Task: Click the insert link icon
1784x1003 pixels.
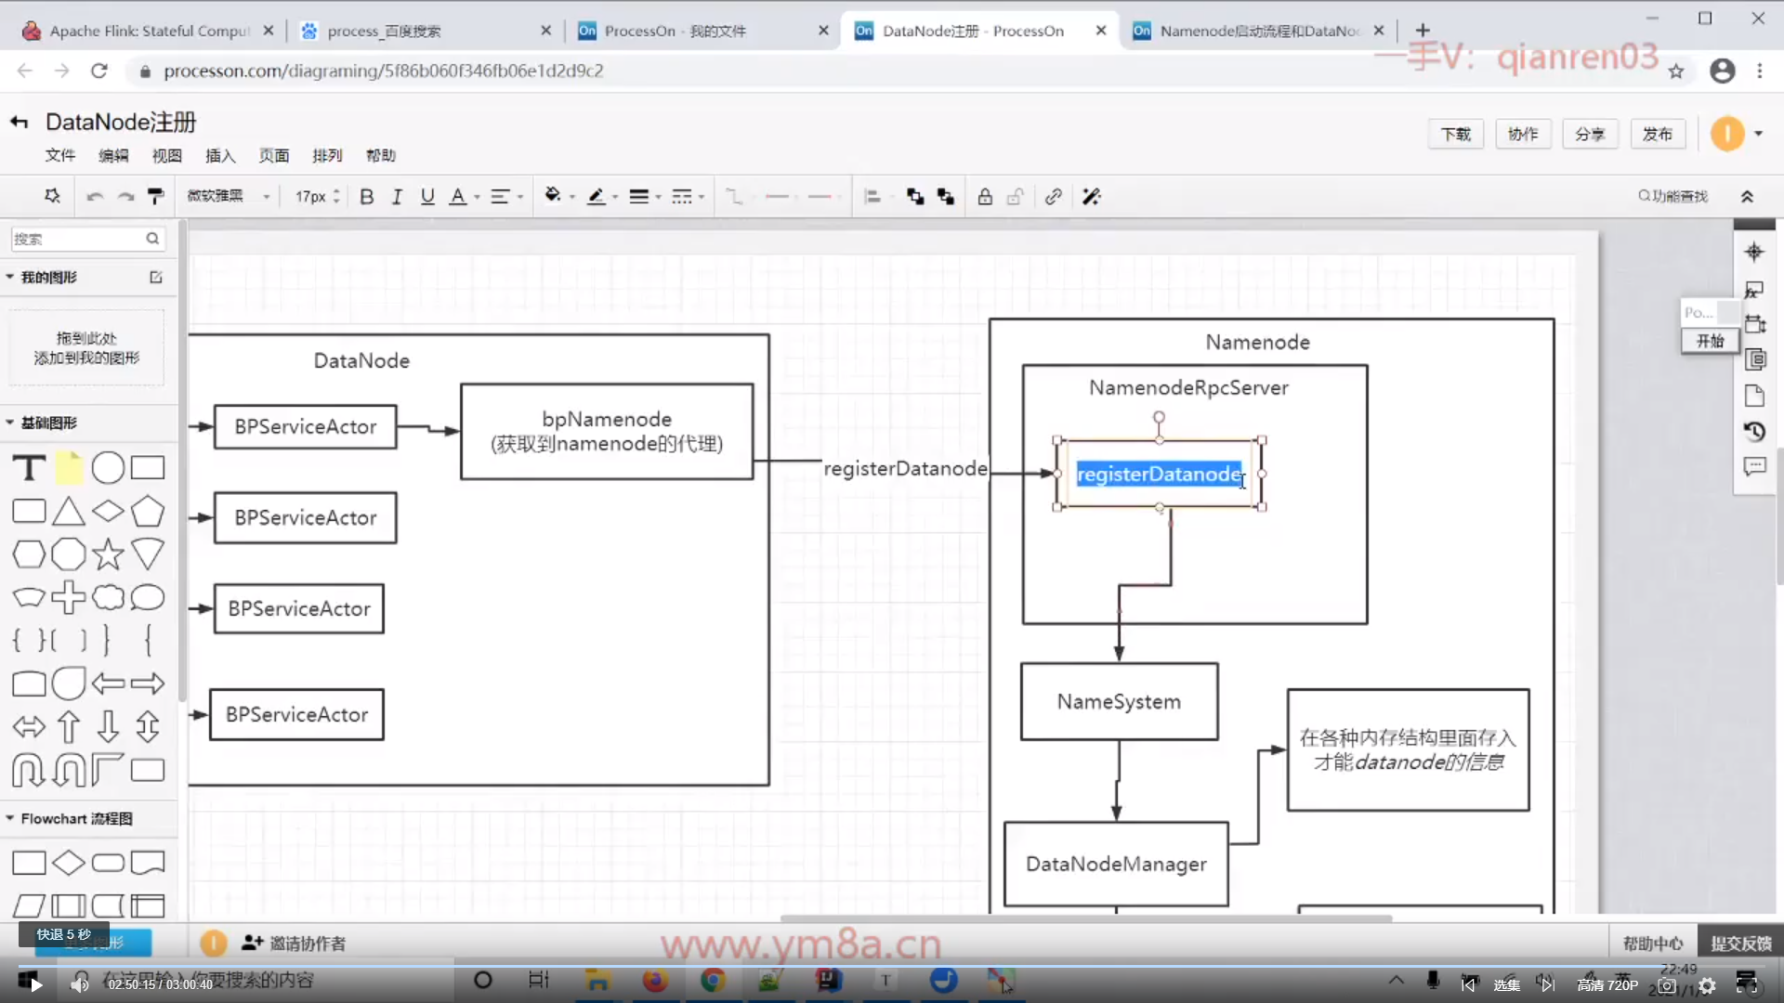Action: (1053, 197)
